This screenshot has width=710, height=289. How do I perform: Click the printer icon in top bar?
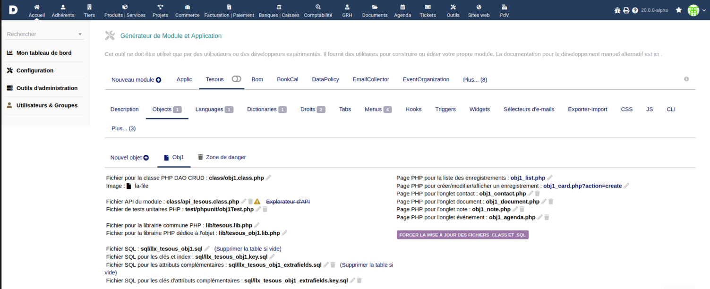point(626,10)
